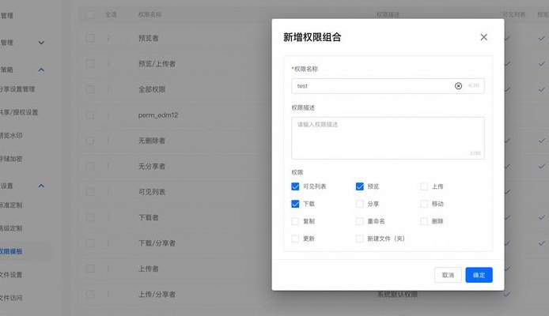Close the 新增权限组合 dialog with X
The image size is (549, 316).
pos(483,37)
